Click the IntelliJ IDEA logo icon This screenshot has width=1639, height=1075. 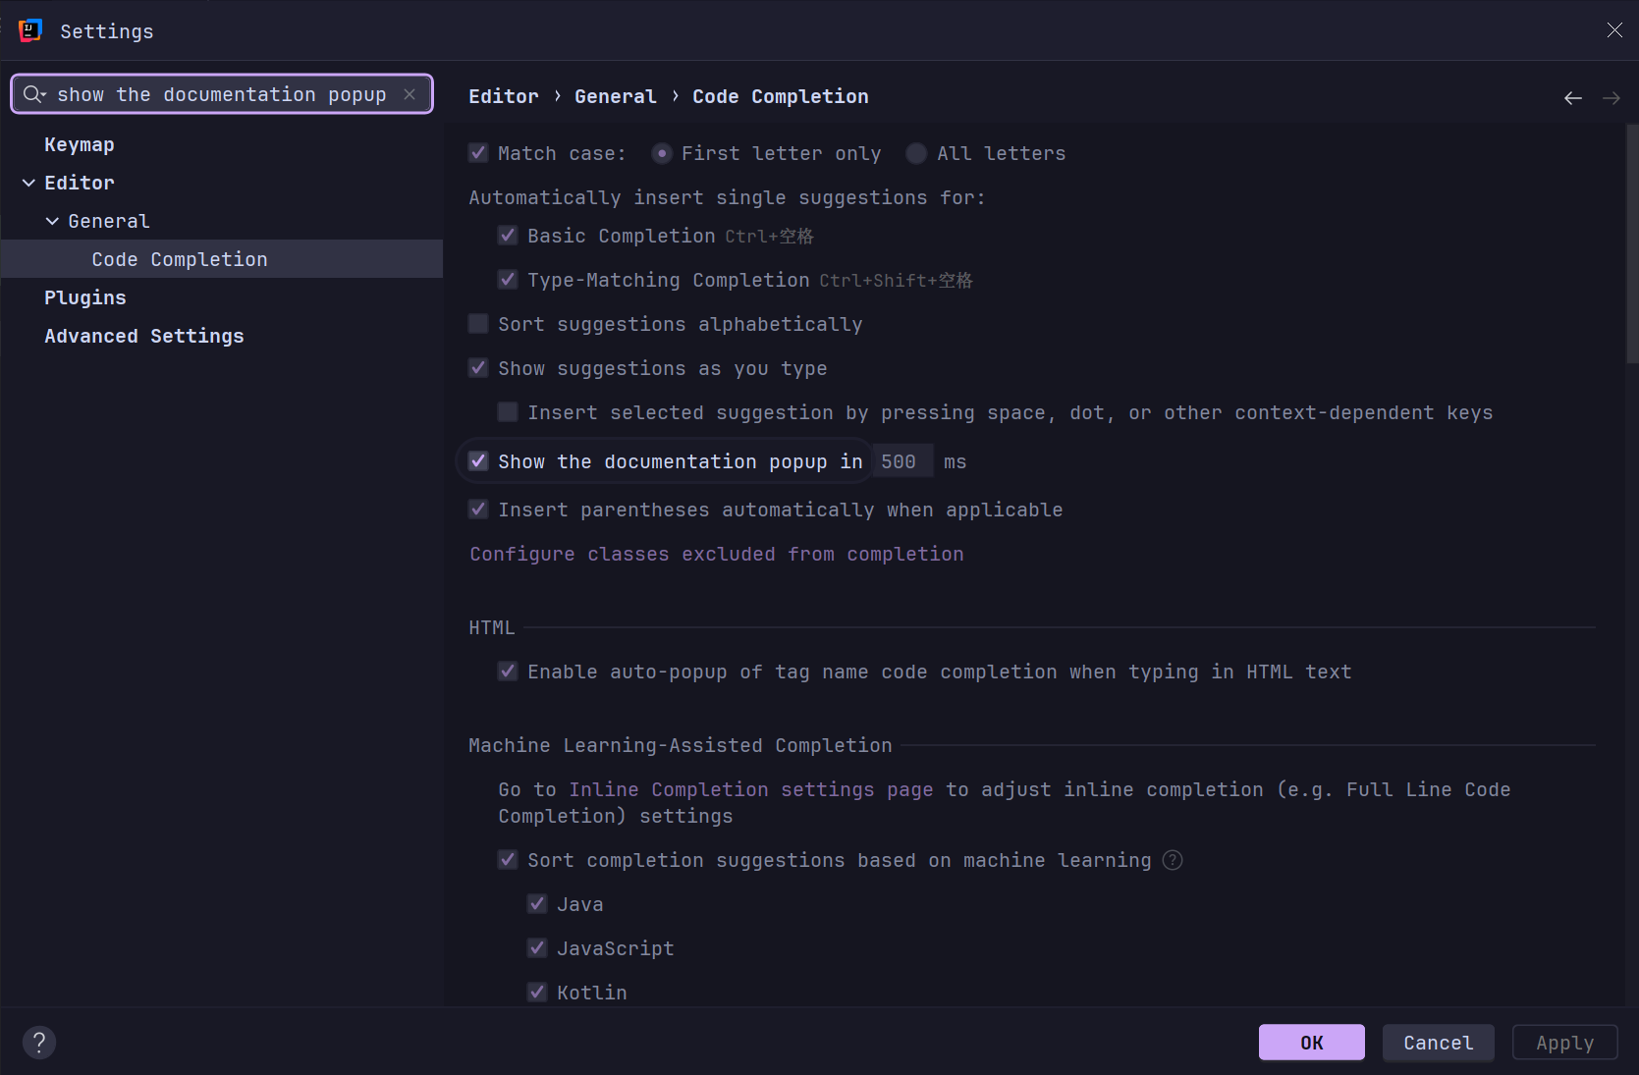tap(29, 30)
